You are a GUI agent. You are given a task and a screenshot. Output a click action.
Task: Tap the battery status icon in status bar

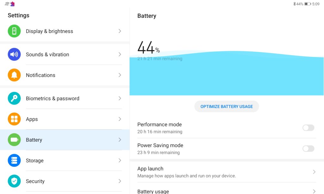[308, 4]
